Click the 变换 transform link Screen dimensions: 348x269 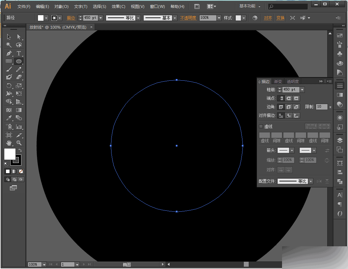point(280,18)
